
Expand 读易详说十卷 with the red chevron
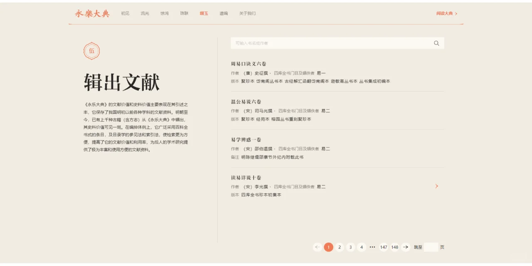(x=436, y=186)
